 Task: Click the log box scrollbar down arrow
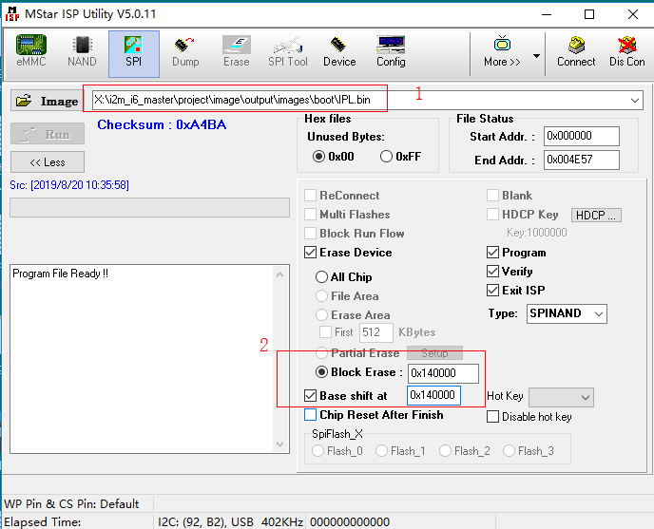[280, 444]
